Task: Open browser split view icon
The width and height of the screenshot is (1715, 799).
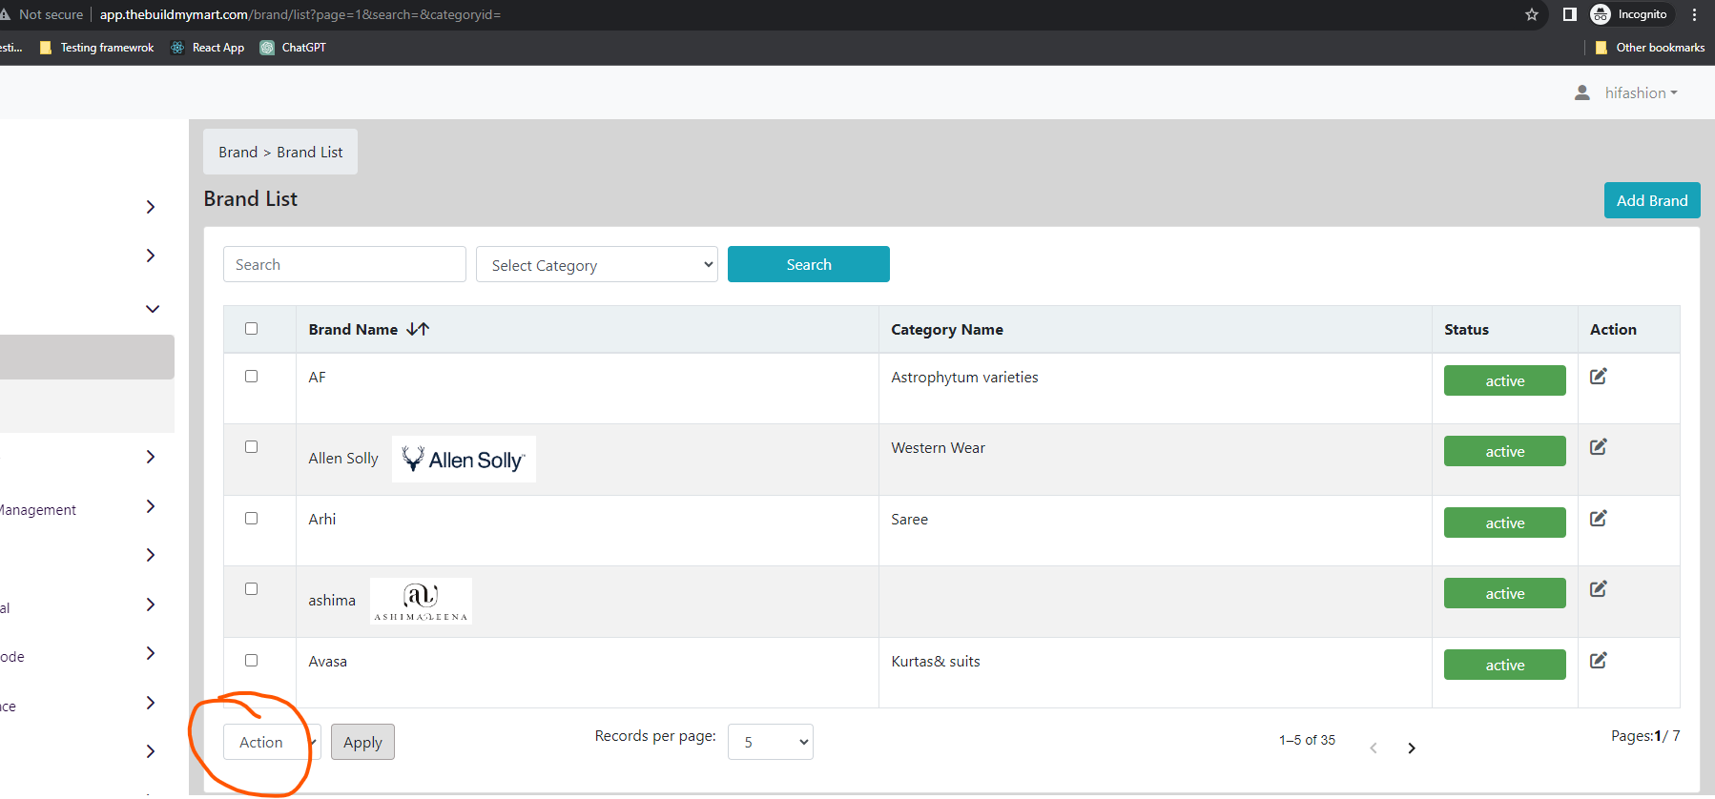Action: 1569,14
